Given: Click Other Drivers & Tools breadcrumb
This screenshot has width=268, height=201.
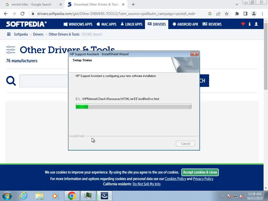Looking at the screenshot, I should pos(64,34).
